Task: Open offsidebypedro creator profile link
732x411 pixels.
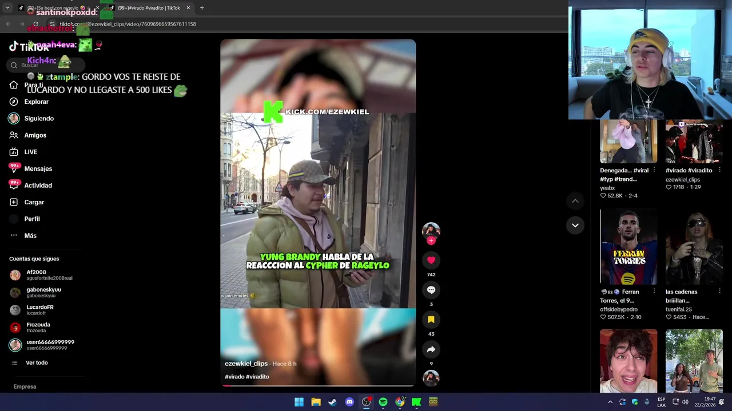Action: point(619,309)
